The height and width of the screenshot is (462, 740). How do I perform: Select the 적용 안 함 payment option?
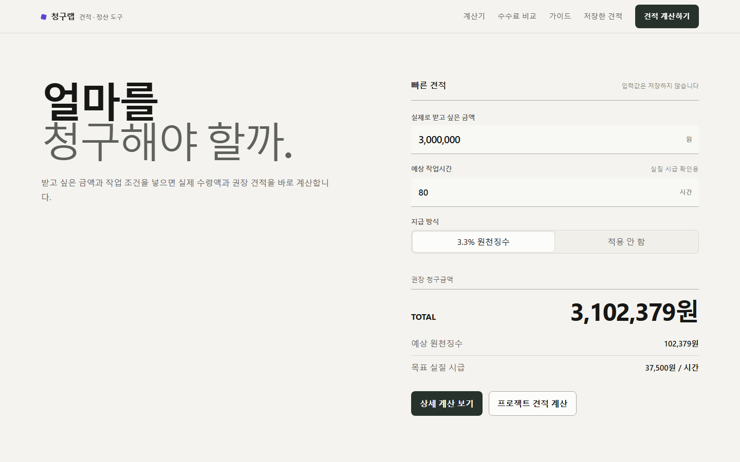pyautogui.click(x=626, y=242)
